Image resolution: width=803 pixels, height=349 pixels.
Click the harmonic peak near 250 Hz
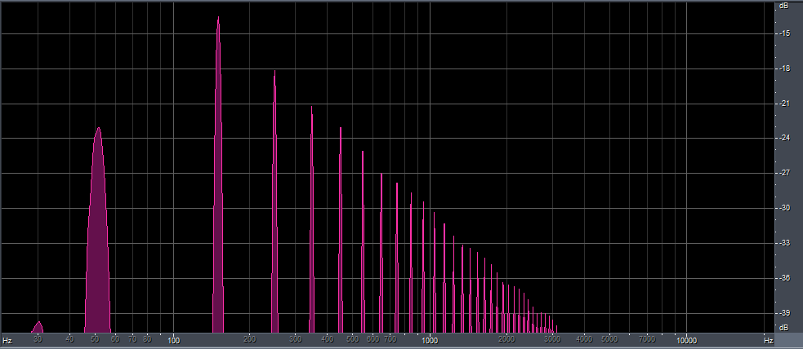[x=274, y=201]
